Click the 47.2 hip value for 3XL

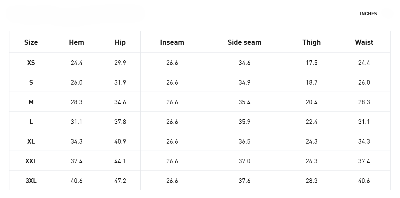[120, 181]
